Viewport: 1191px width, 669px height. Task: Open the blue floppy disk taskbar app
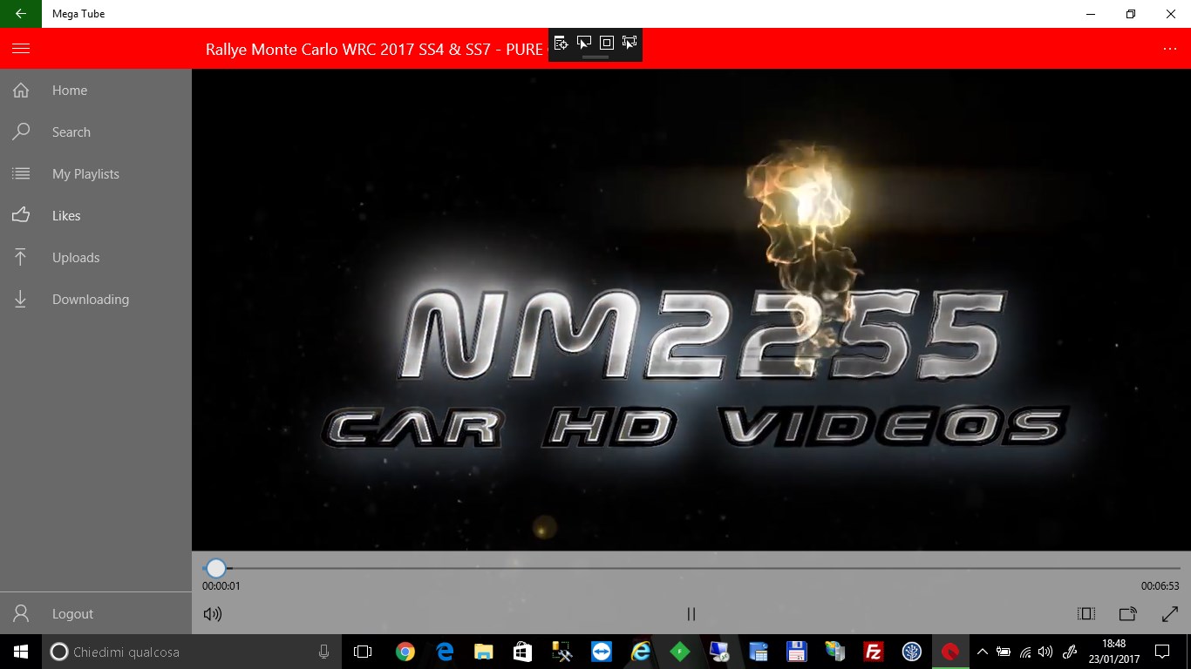(x=794, y=652)
